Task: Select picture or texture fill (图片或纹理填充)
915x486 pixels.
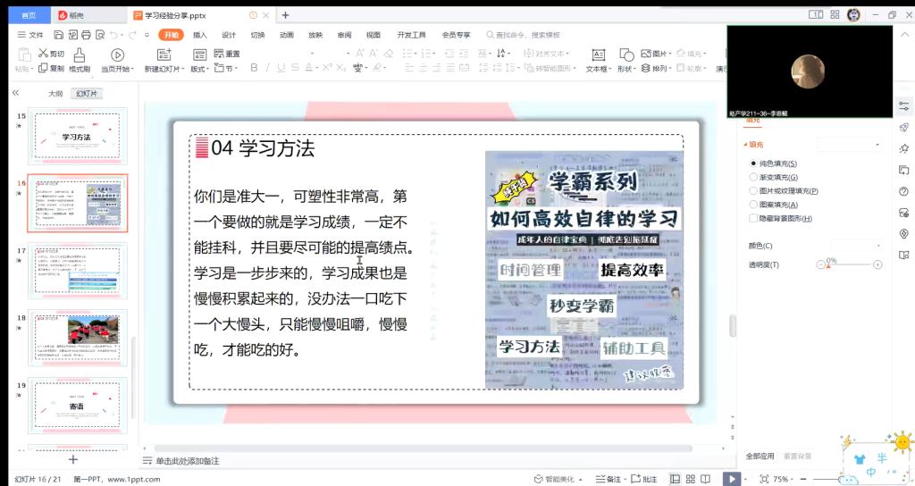Action: pos(752,190)
